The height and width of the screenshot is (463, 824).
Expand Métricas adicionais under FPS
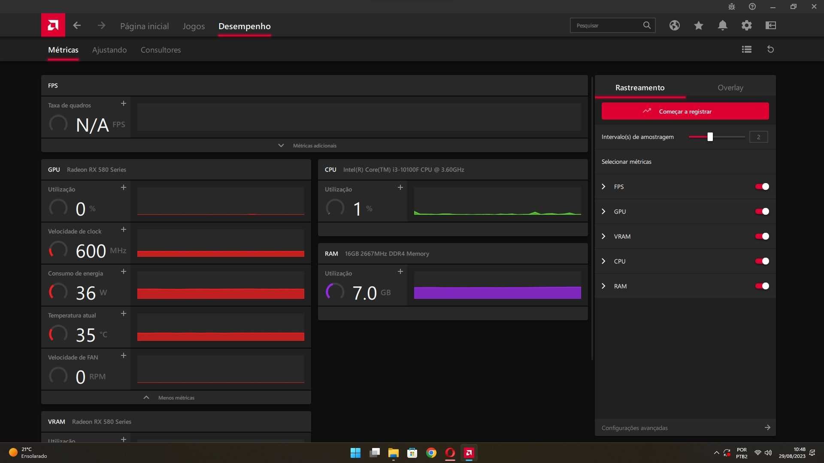pos(314,145)
